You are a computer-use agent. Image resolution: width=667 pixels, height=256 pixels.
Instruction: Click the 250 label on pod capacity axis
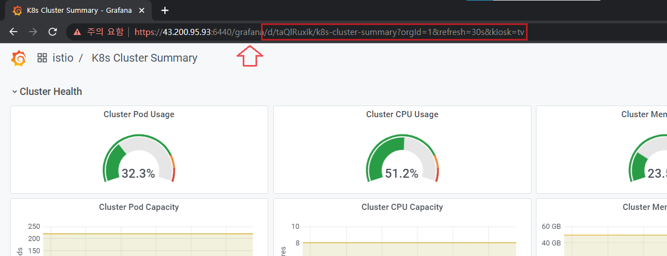(x=33, y=227)
